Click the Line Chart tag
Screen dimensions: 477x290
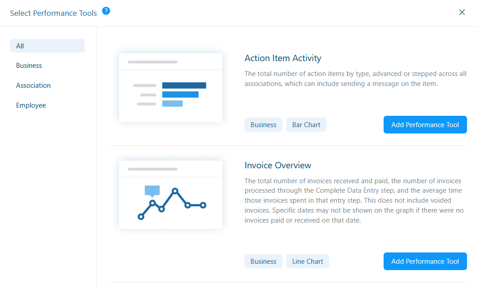point(307,261)
